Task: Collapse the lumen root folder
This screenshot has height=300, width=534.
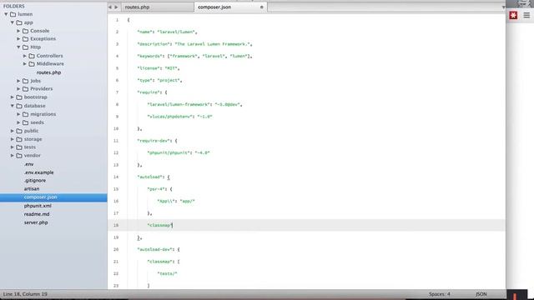Action: (x=6, y=14)
